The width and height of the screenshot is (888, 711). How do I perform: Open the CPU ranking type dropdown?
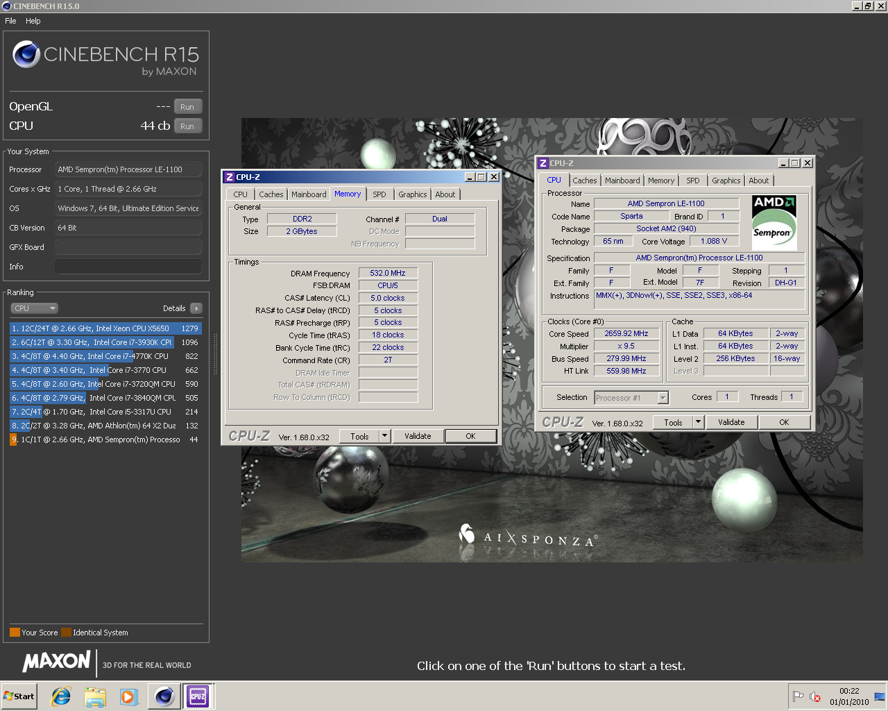[34, 308]
